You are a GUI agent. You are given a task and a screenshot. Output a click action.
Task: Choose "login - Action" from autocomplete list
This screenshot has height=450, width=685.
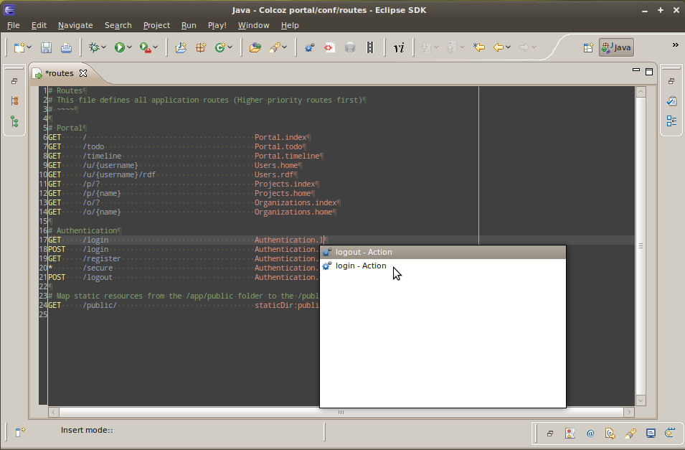[360, 266]
